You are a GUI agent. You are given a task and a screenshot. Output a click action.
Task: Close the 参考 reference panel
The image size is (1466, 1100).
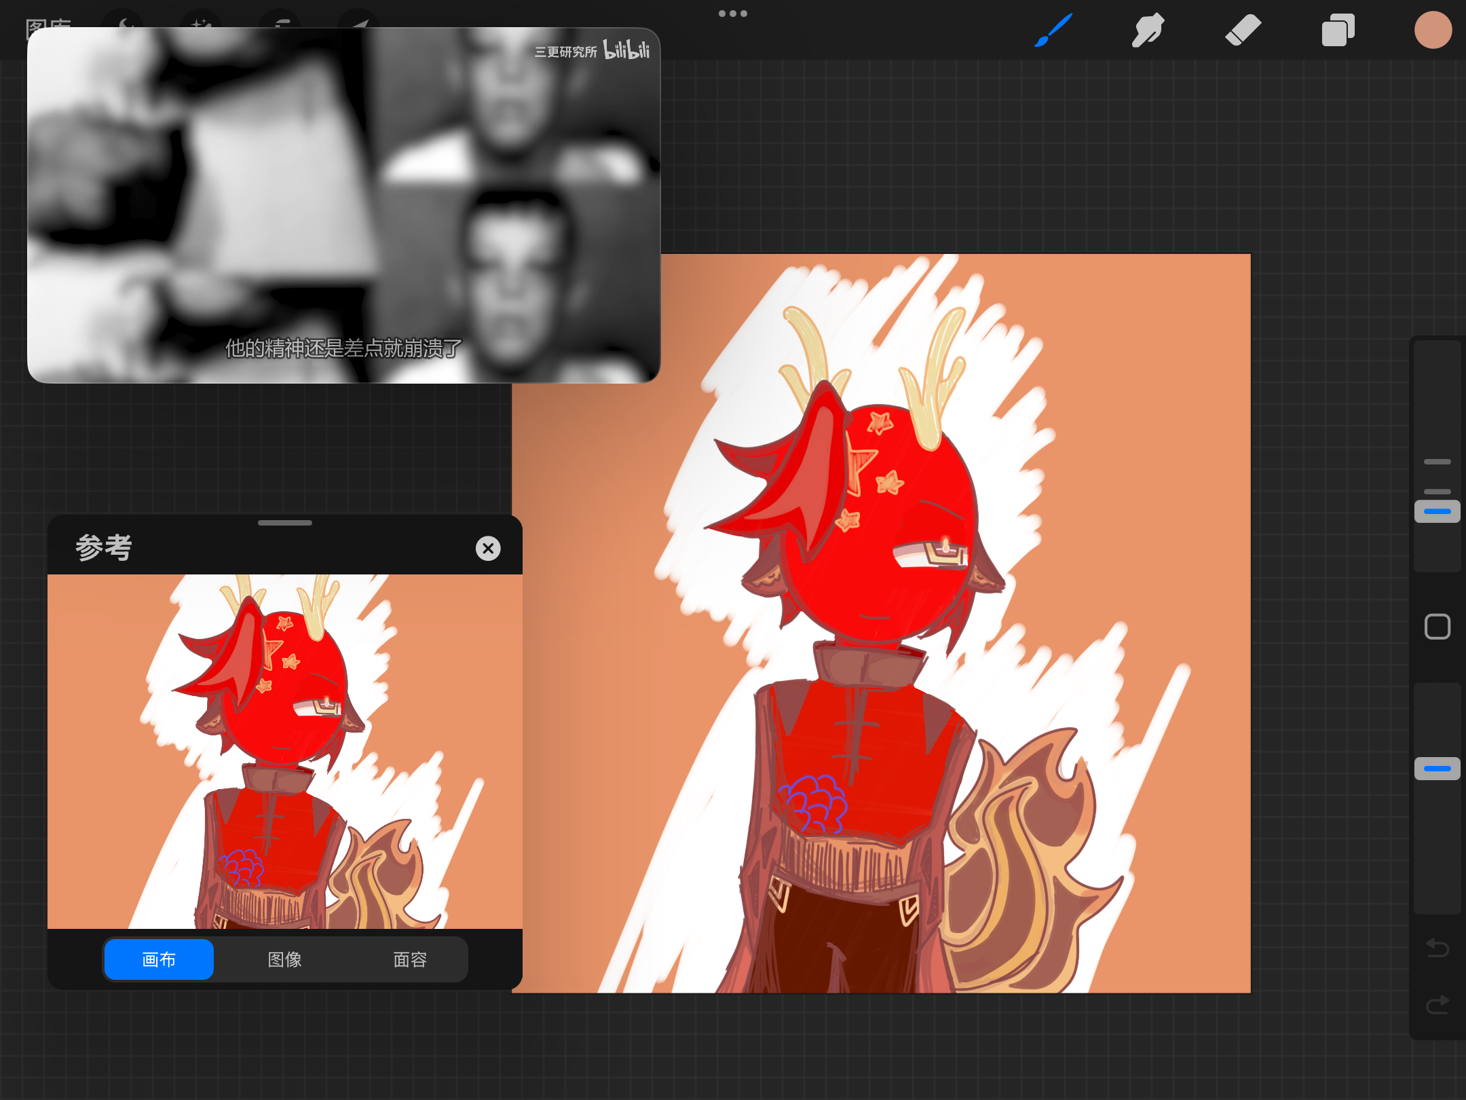click(488, 548)
